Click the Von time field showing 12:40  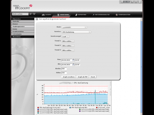77,60
